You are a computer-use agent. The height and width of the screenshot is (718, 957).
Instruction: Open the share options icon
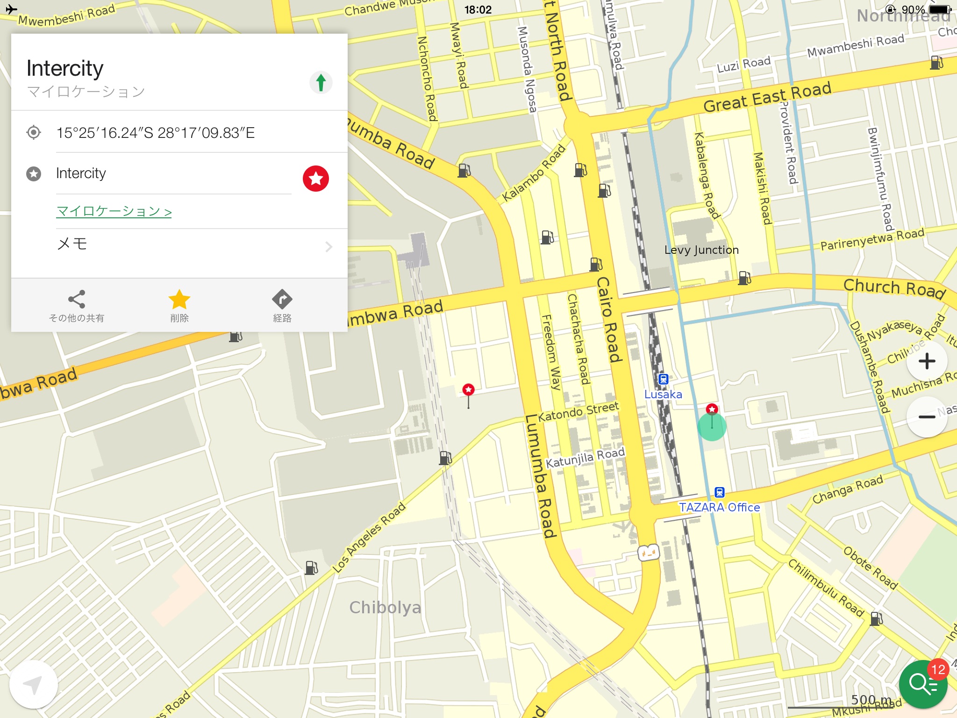[x=77, y=300]
